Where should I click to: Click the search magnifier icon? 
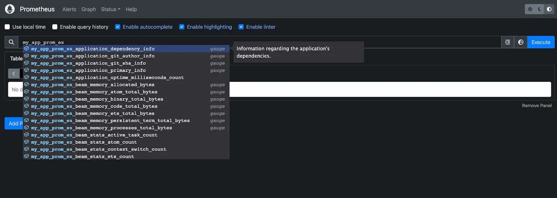click(x=11, y=42)
